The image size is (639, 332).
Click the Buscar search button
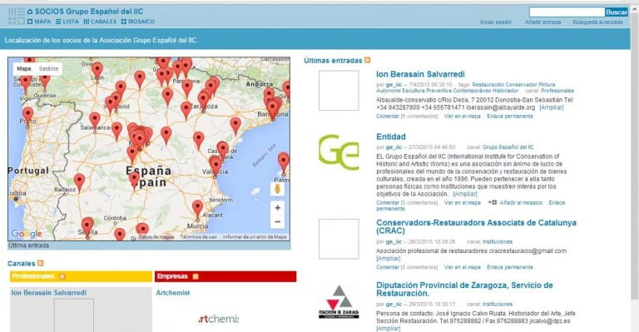(617, 12)
